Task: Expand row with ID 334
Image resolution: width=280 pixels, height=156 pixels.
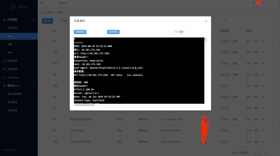Action: coord(46,52)
